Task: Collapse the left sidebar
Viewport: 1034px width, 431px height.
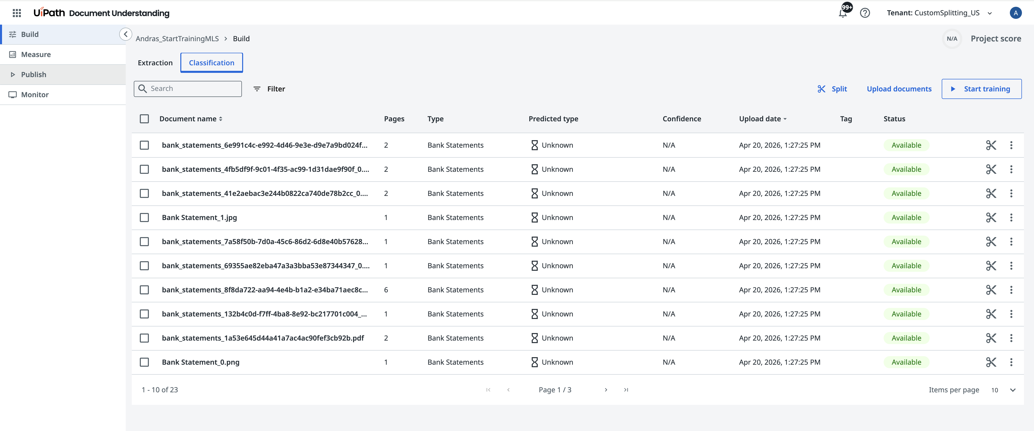Action: [126, 34]
